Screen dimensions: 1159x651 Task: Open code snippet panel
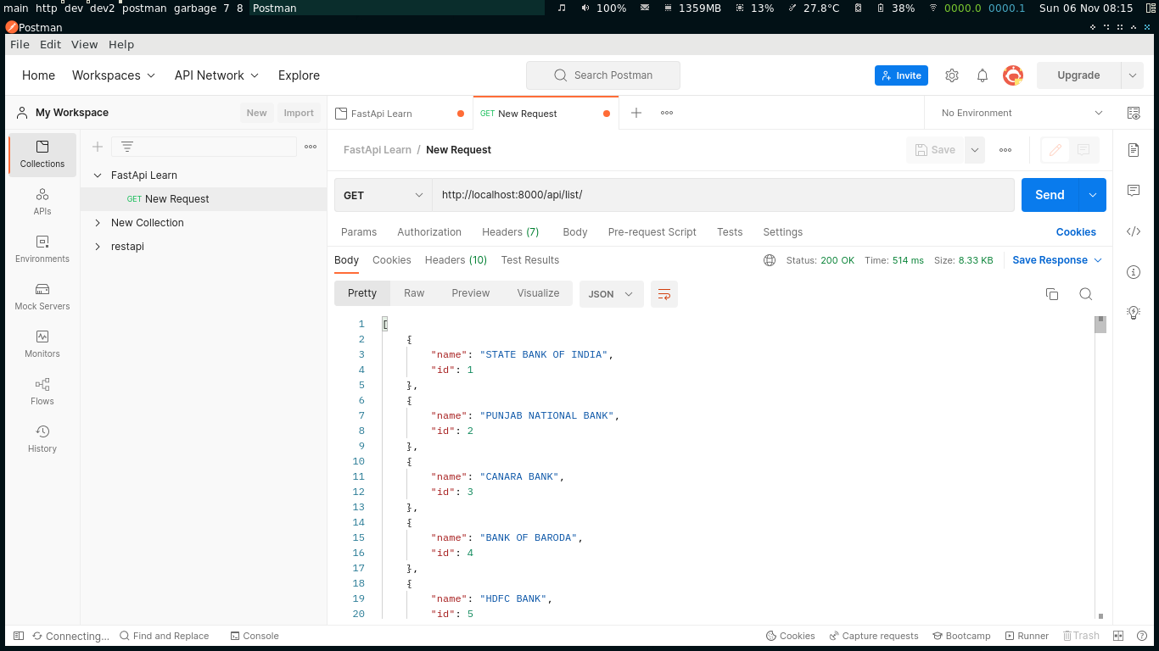coord(1134,231)
